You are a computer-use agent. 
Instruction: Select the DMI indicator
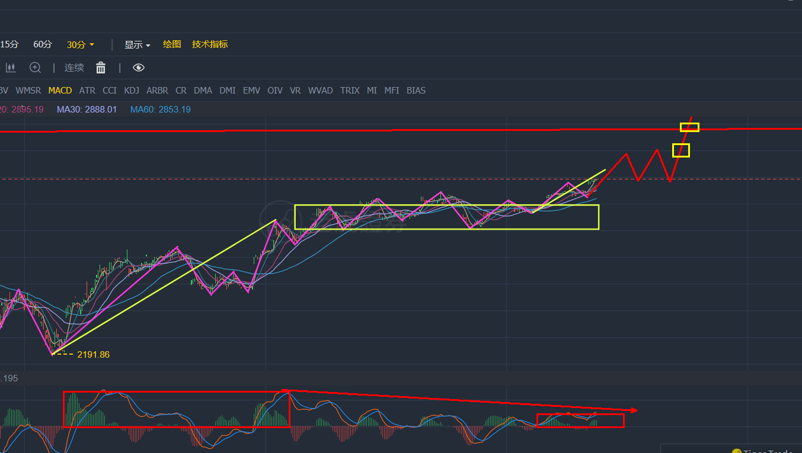point(228,91)
